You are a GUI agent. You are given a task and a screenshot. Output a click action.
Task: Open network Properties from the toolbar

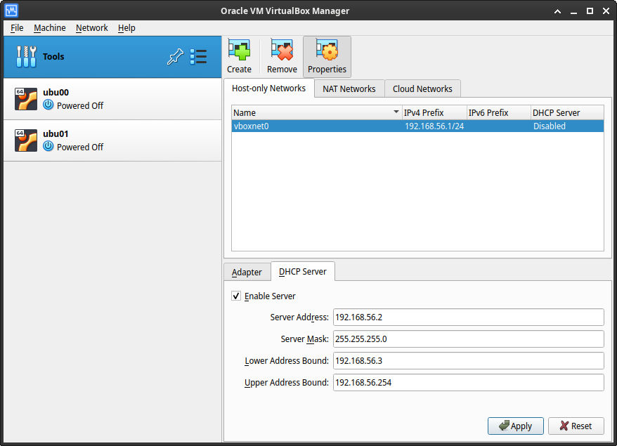[326, 55]
